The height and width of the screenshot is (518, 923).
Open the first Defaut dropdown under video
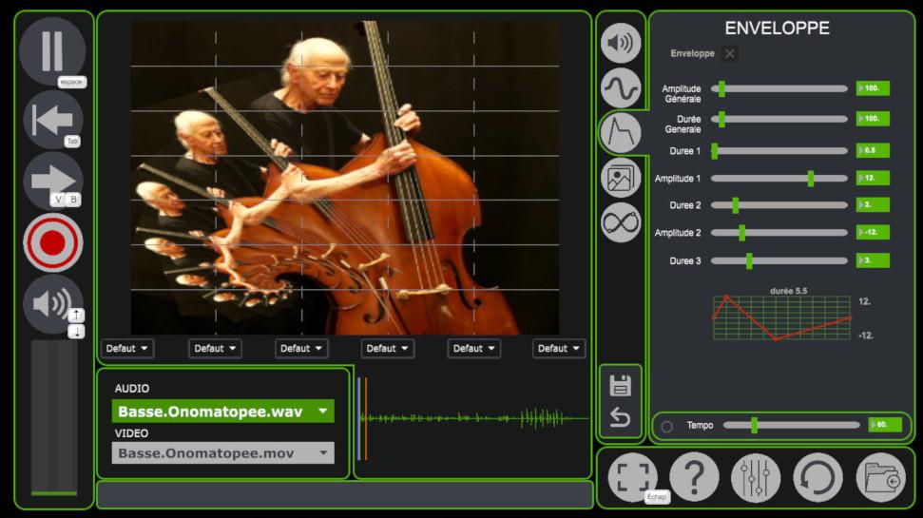click(127, 349)
